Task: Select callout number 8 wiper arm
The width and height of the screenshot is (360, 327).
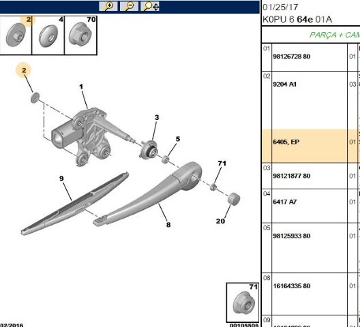Action: tap(168, 225)
